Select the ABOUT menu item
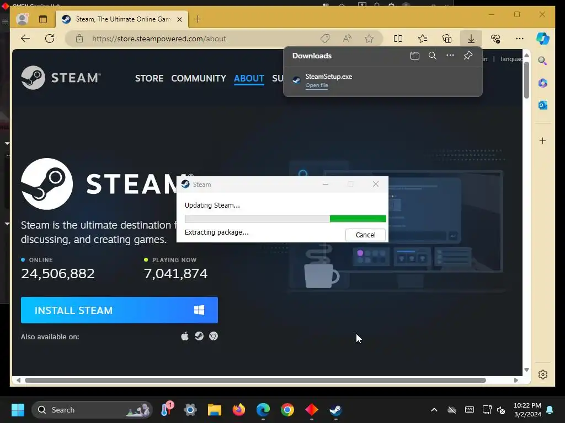Screen dimensions: 565x423 (249, 78)
